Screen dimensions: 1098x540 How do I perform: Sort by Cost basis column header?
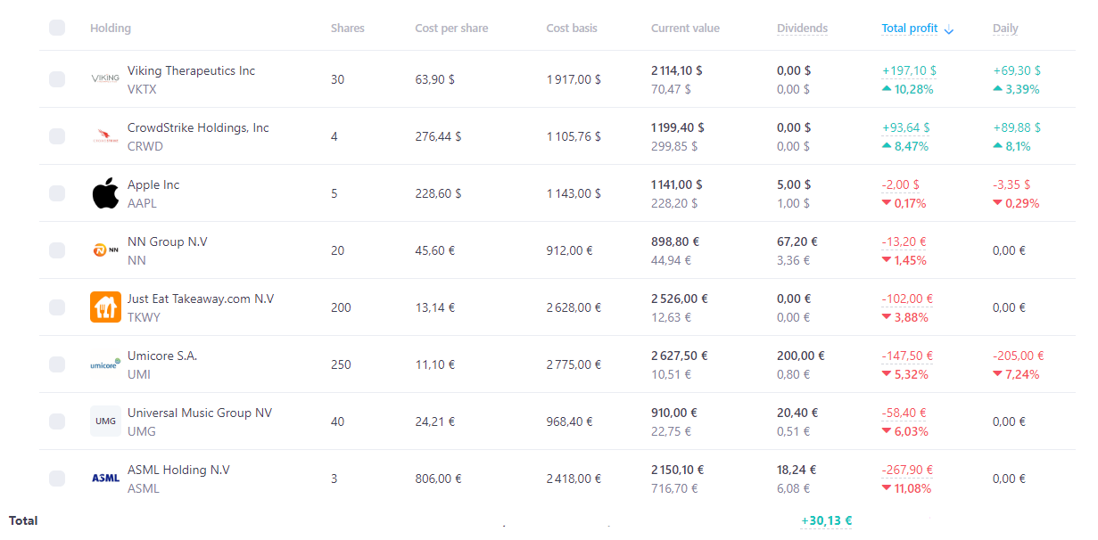click(x=572, y=29)
